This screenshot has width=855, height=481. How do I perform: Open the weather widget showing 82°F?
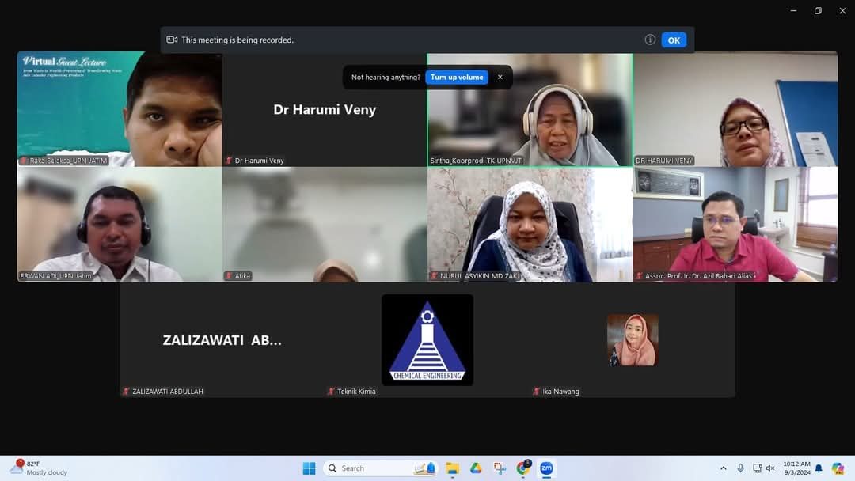point(40,468)
